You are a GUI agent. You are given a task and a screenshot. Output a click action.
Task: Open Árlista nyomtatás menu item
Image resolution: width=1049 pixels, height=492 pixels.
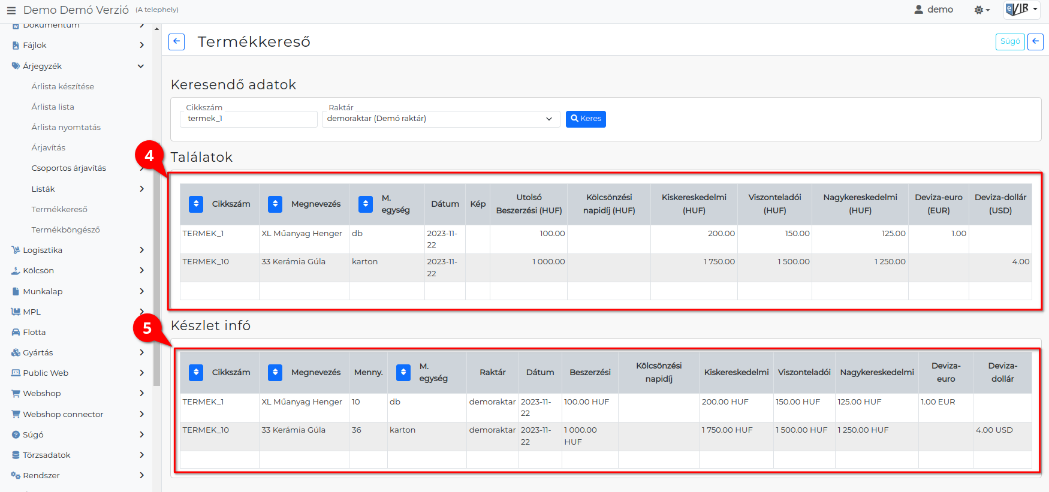[66, 127]
